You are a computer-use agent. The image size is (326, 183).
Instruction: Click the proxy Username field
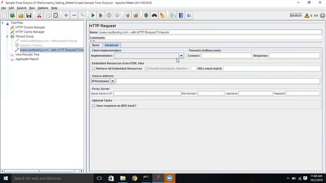pos(256,94)
